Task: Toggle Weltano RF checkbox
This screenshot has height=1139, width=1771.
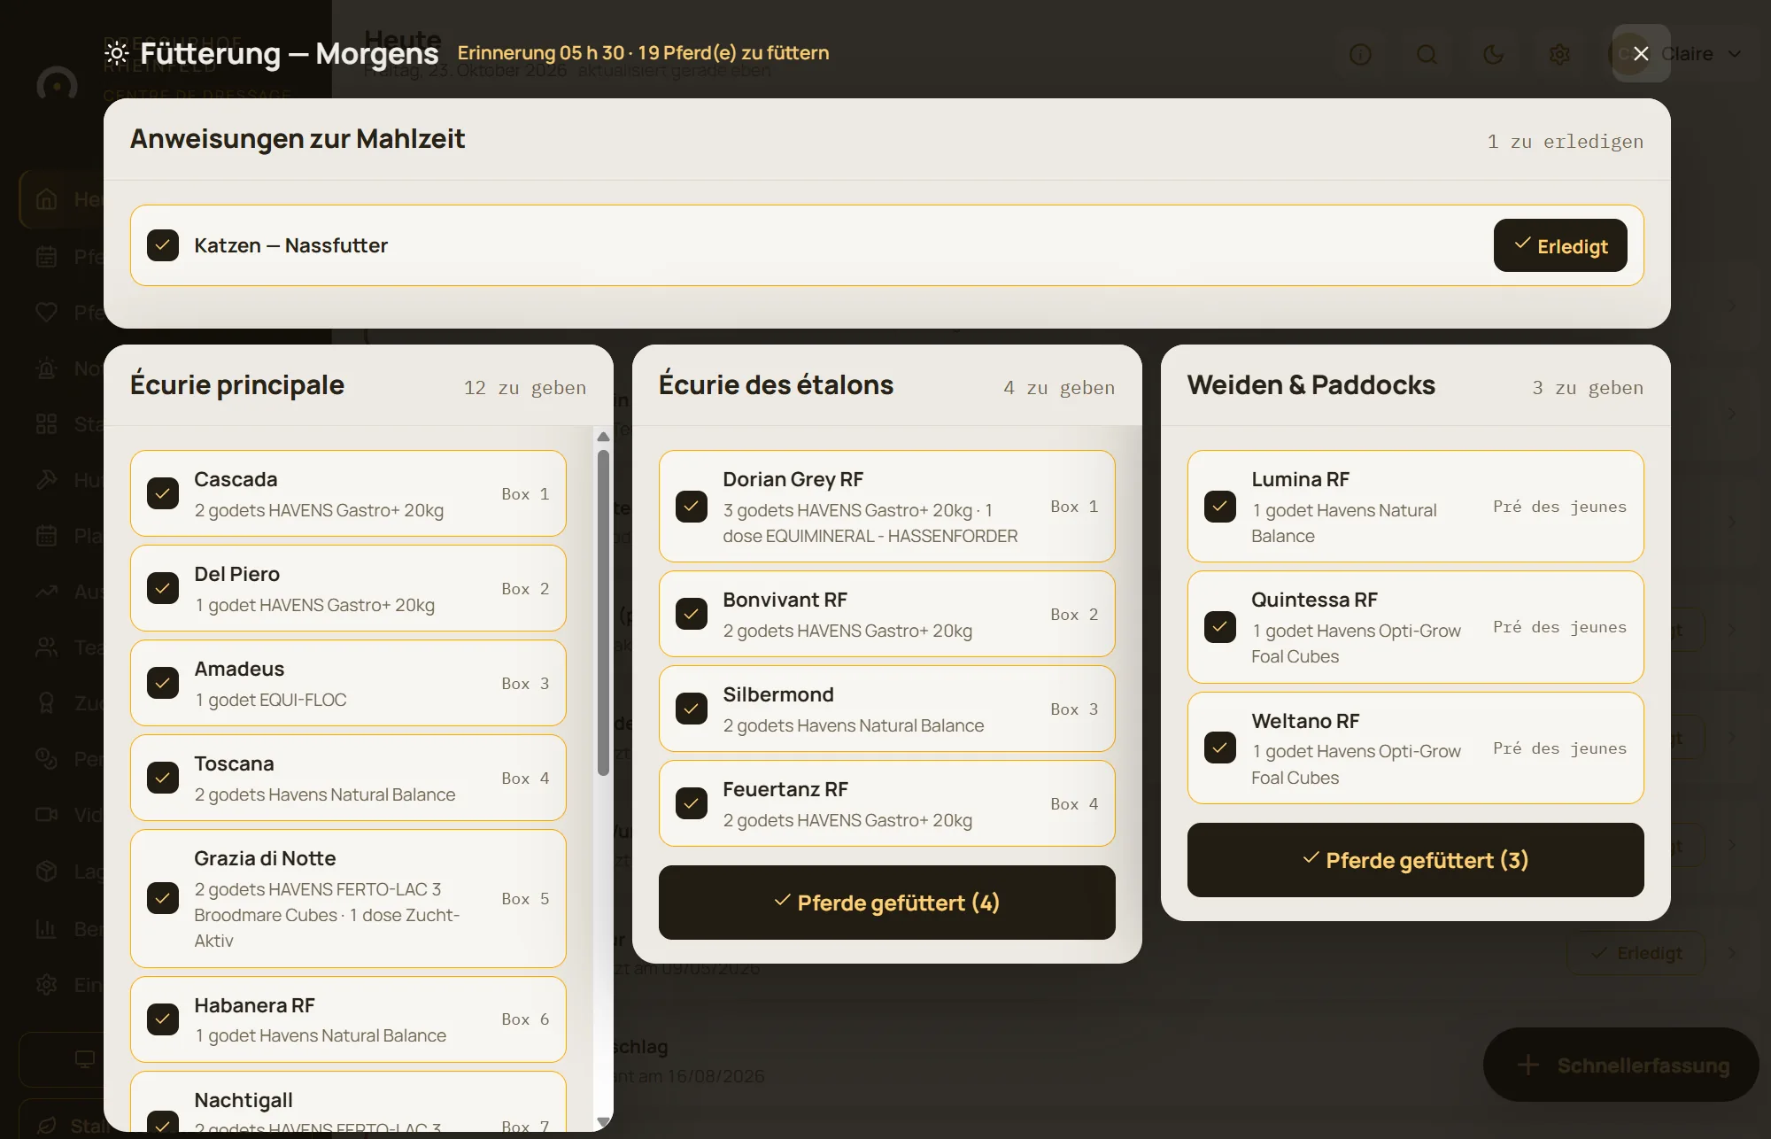Action: click(1220, 748)
